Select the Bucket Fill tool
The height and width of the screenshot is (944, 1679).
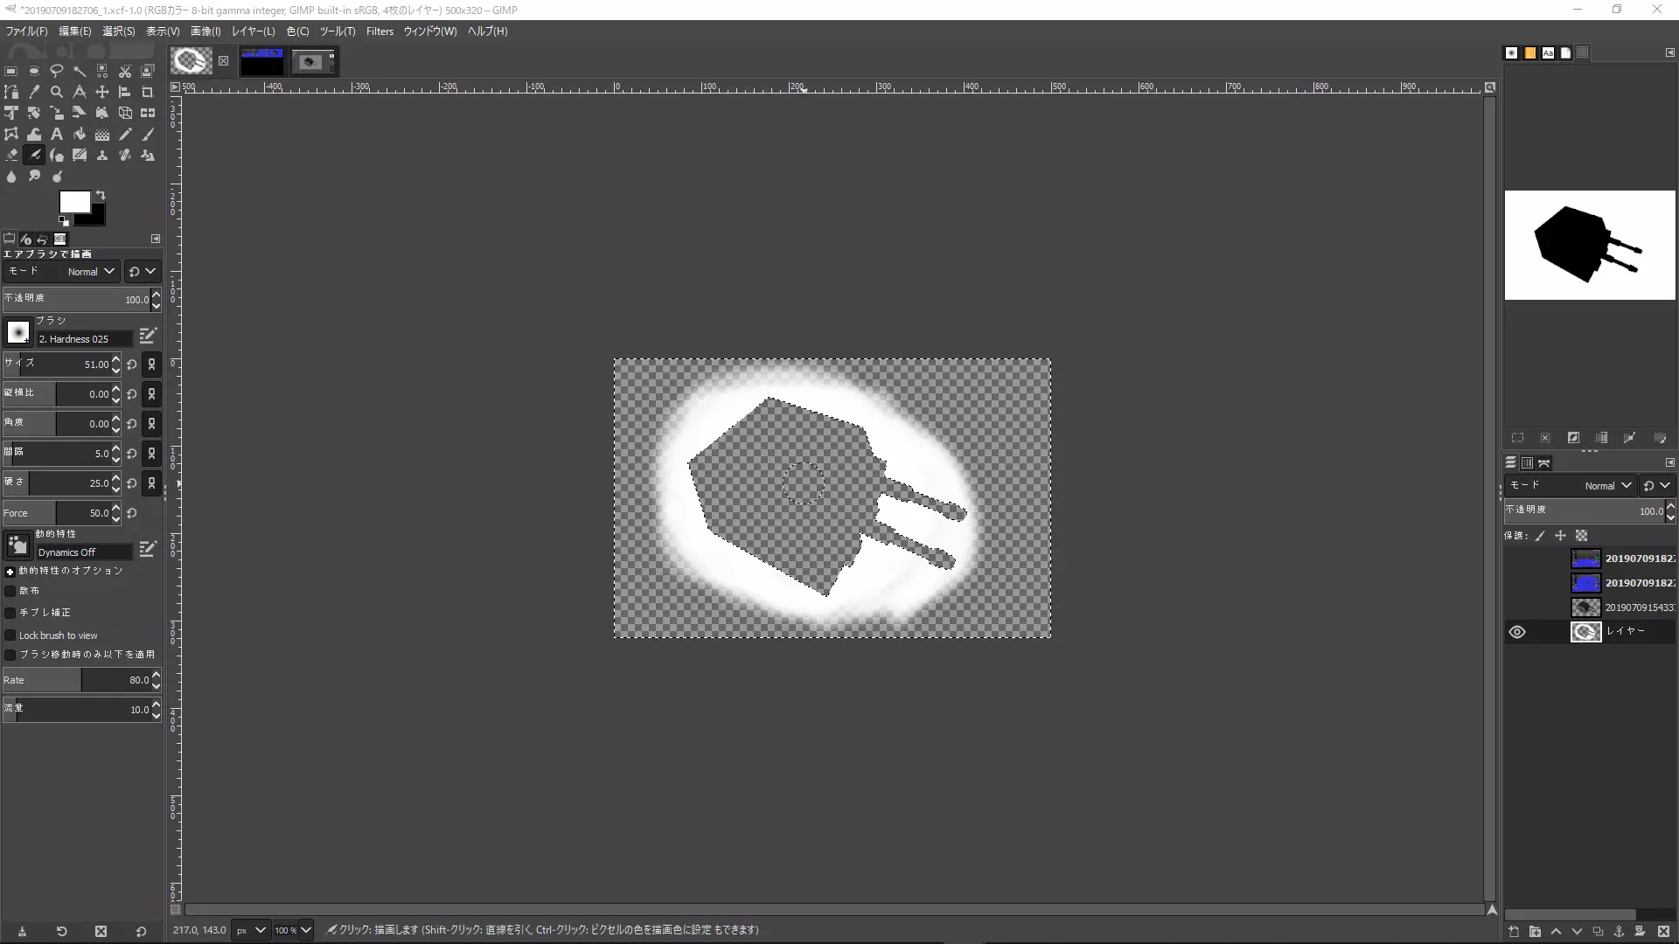pos(80,135)
